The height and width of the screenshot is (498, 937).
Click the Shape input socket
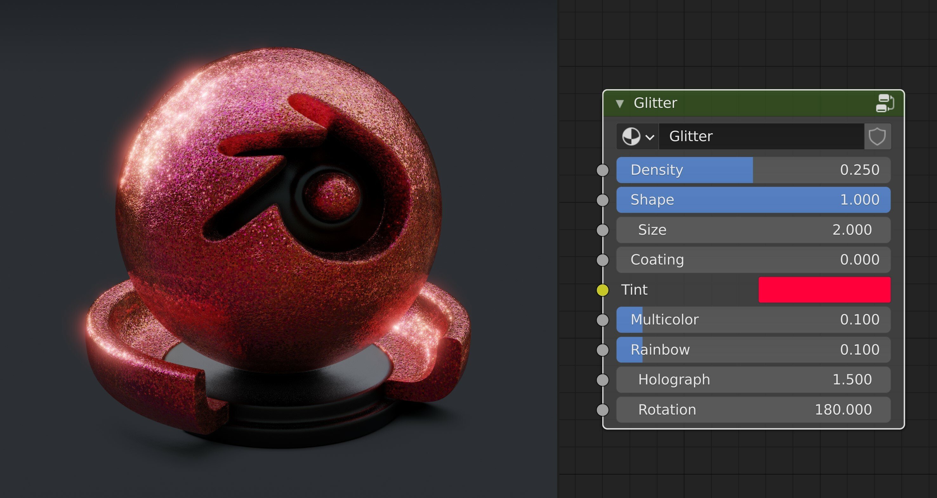602,200
